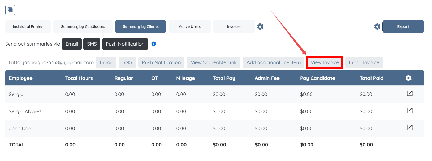
Task: Click Add additional line item
Action: (x=274, y=62)
